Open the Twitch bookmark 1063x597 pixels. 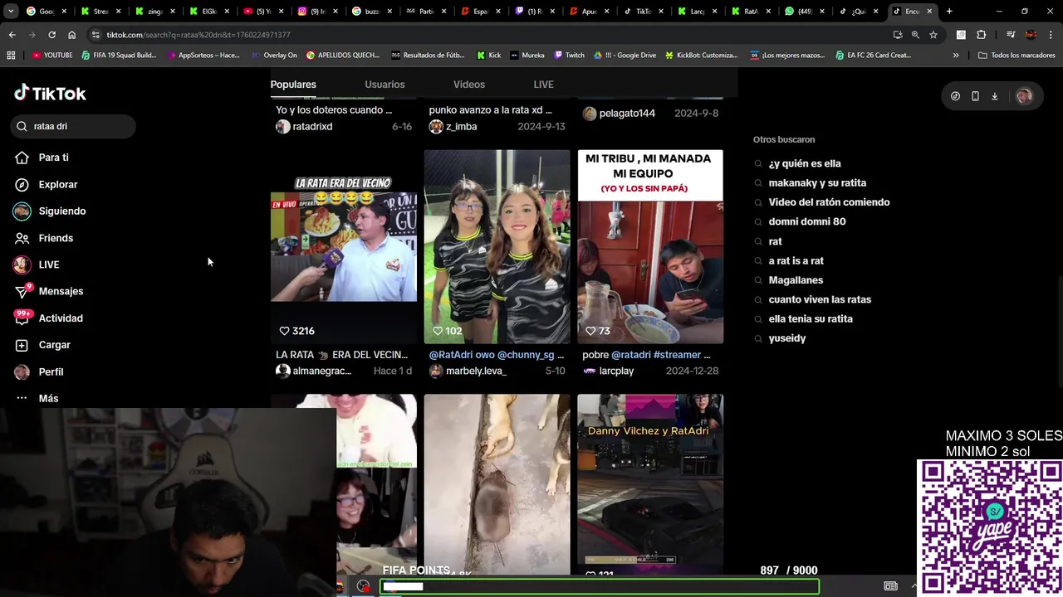click(x=569, y=55)
